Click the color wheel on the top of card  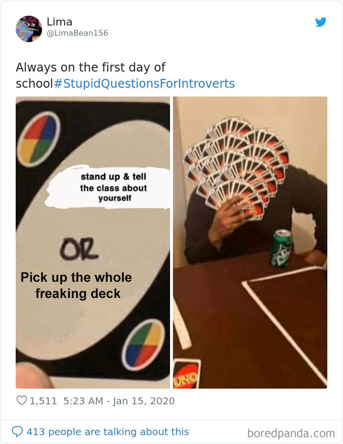[x=39, y=139]
